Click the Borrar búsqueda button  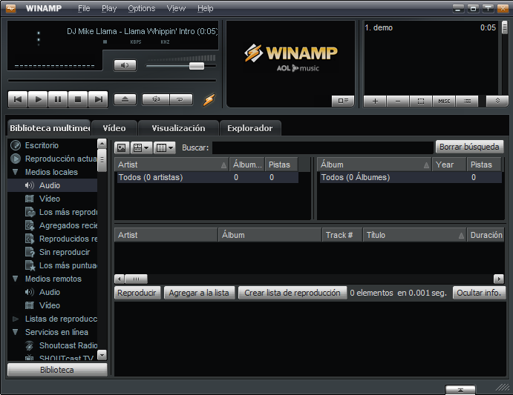(x=470, y=147)
